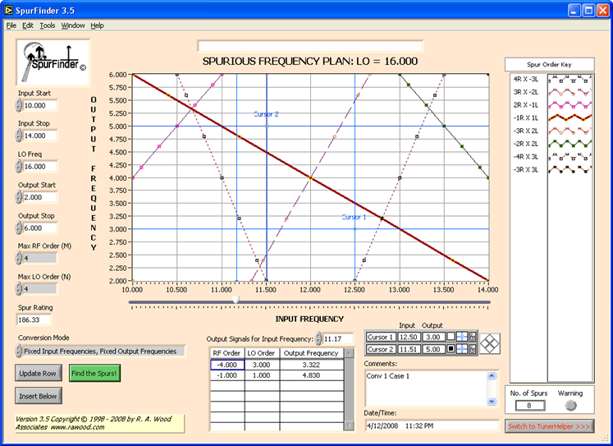
Task: Click the diamond cursor mover pad
Action: click(x=490, y=343)
